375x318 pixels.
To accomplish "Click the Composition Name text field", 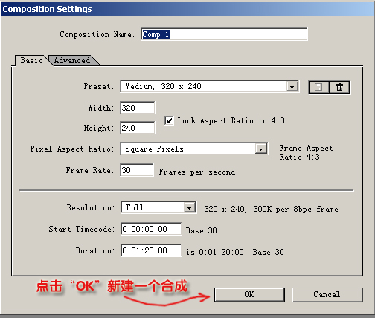I will pyautogui.click(x=224, y=34).
